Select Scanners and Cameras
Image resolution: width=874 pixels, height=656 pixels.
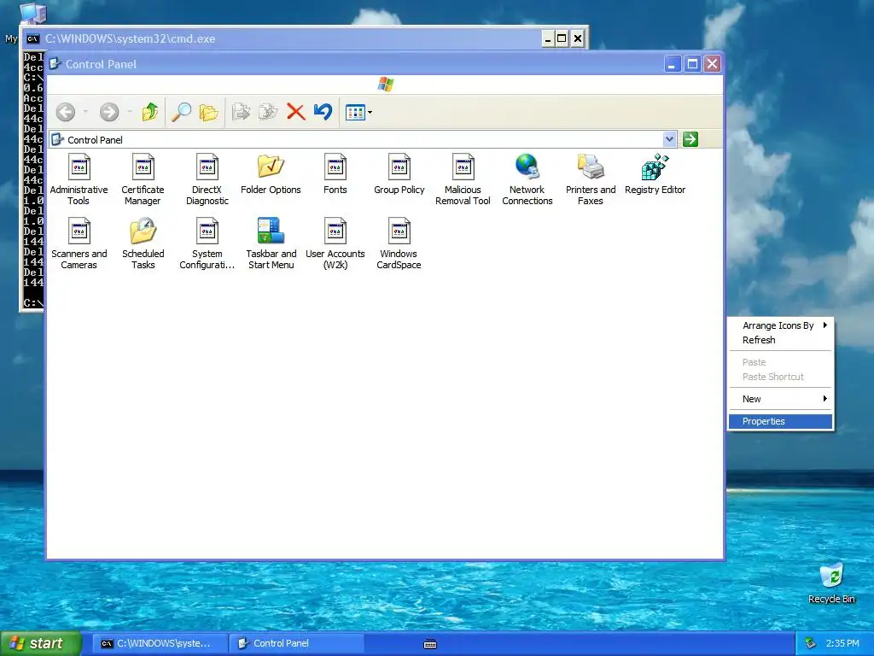(x=79, y=243)
